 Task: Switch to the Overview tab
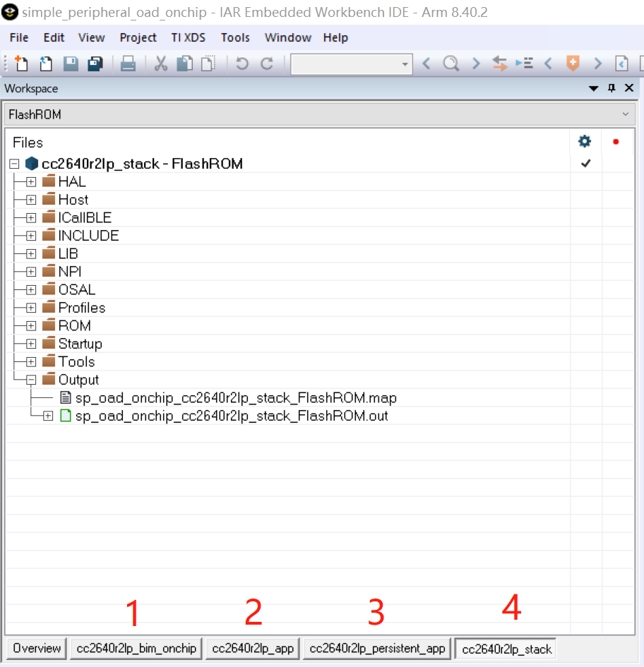37,648
